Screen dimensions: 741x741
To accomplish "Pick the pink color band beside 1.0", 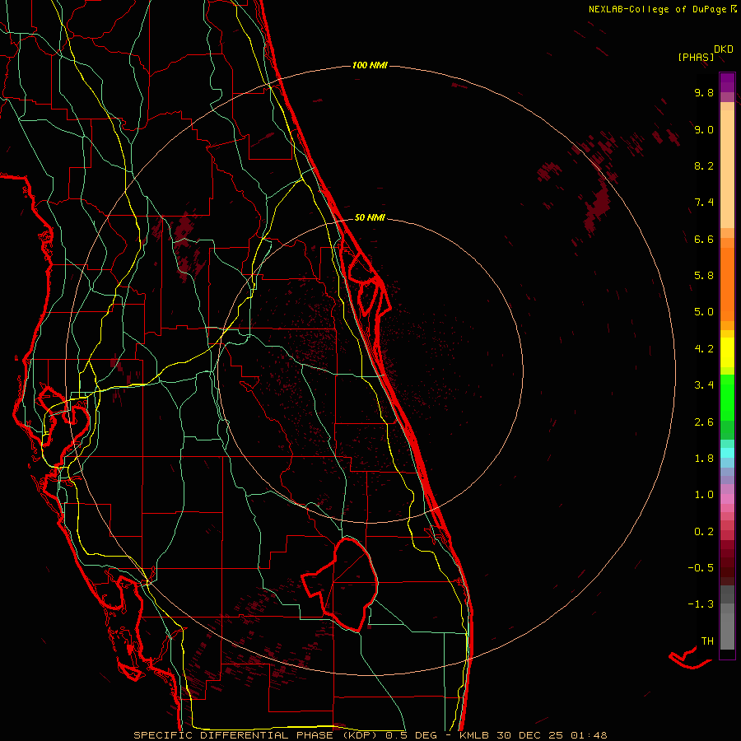I will tap(727, 496).
